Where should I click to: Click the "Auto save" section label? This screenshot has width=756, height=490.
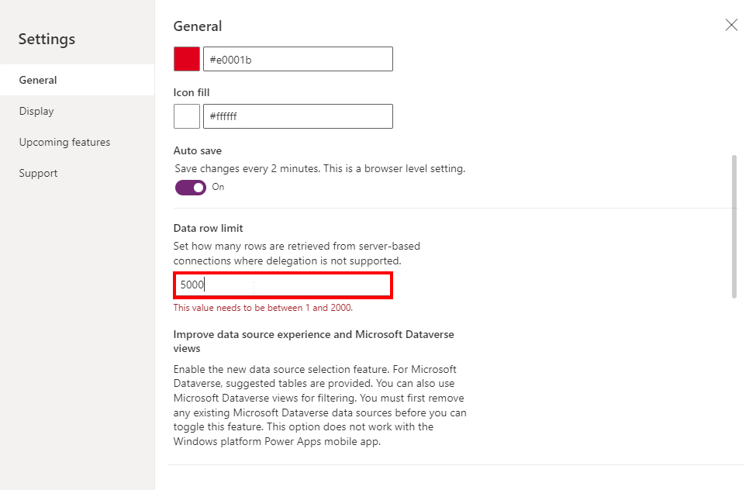point(197,150)
